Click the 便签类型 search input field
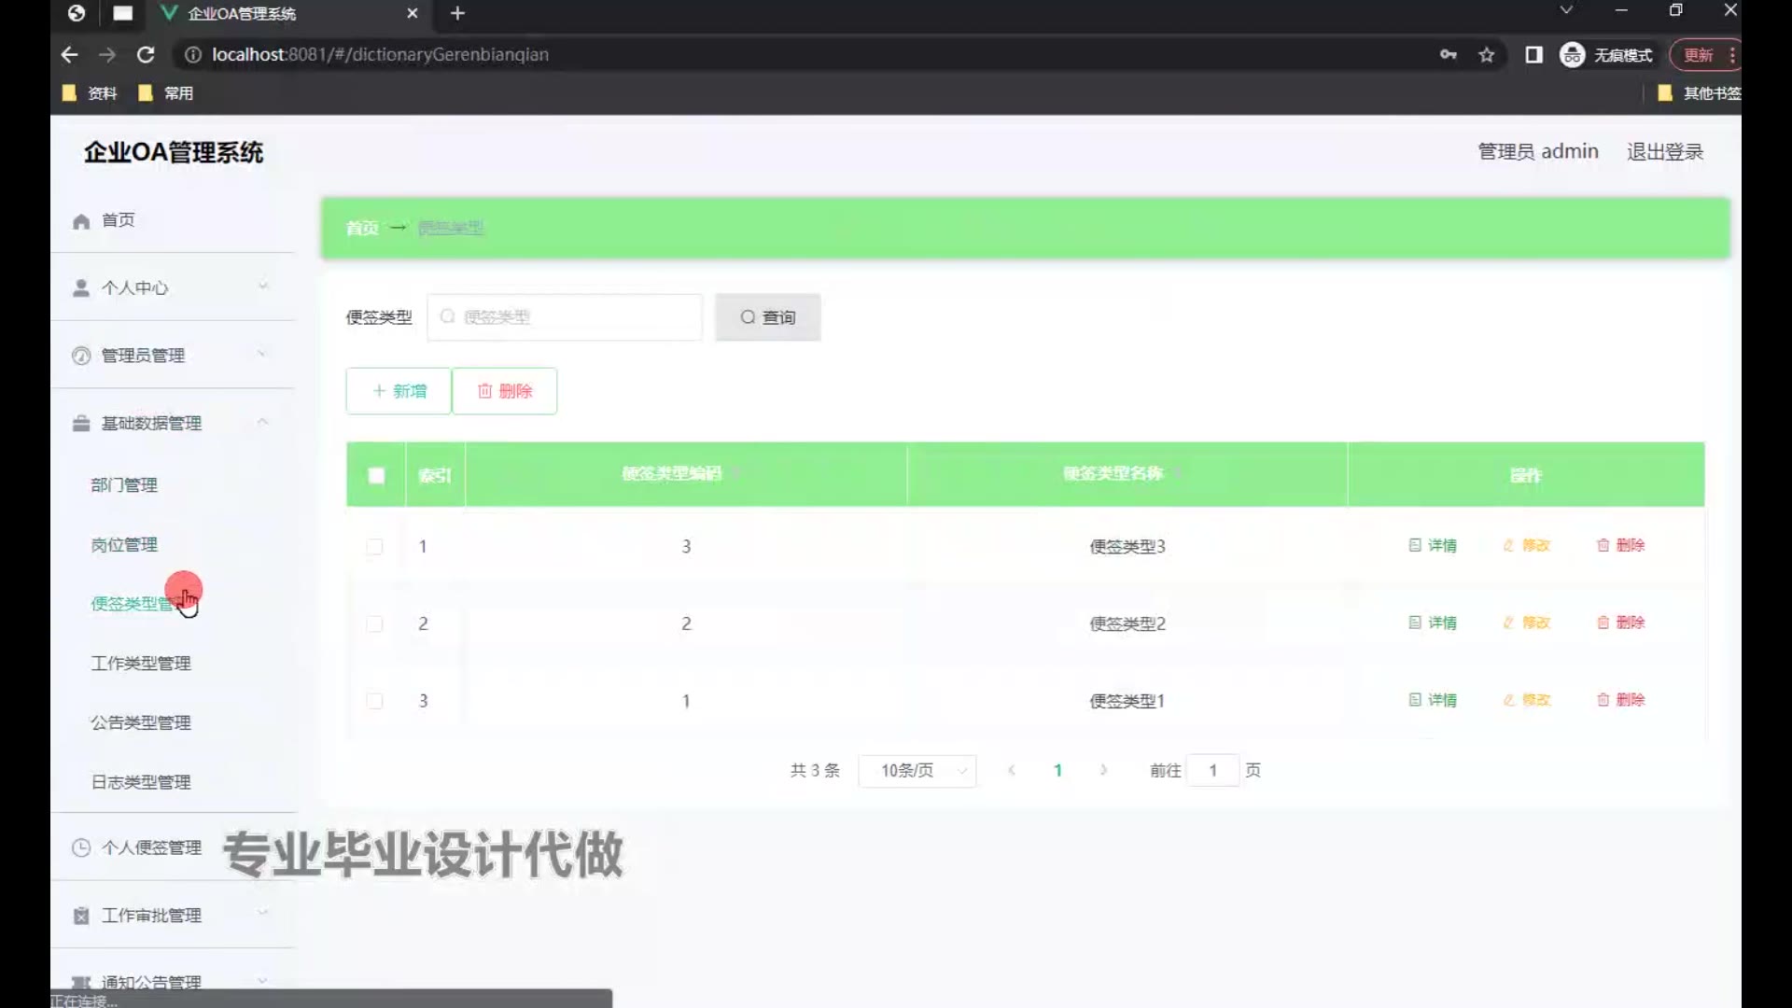Image resolution: width=1792 pixels, height=1008 pixels. [565, 317]
